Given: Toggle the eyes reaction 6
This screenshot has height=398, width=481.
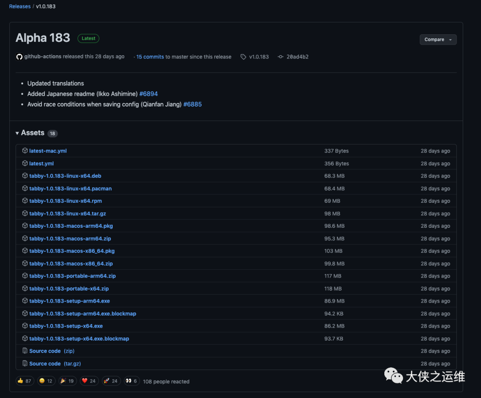Looking at the screenshot, I should (x=131, y=381).
